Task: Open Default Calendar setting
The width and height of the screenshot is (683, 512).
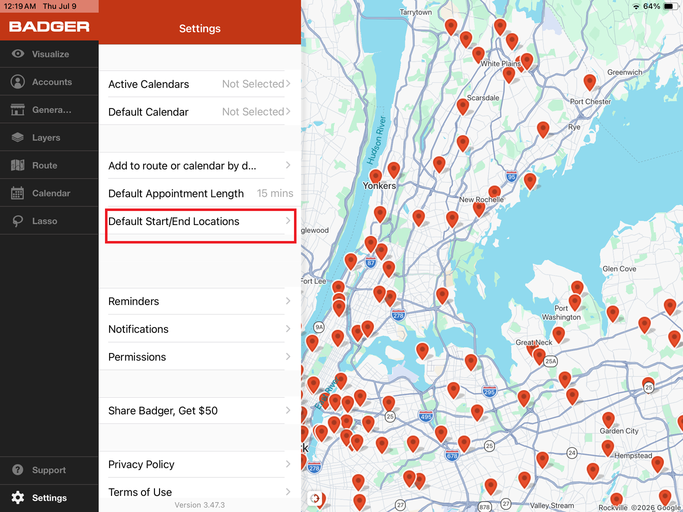Action: [x=200, y=112]
